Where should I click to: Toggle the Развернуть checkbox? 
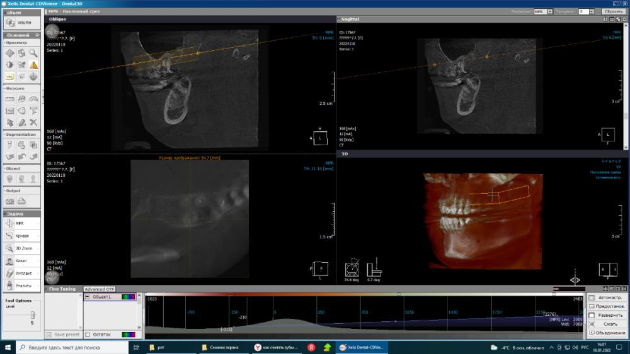[x=592, y=315]
